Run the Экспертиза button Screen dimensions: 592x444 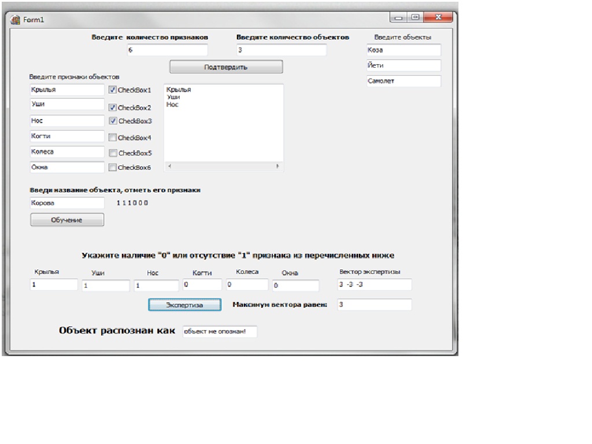tap(184, 305)
